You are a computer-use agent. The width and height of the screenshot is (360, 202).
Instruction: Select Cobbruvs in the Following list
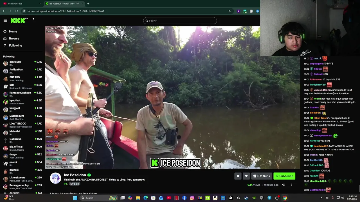point(22,140)
